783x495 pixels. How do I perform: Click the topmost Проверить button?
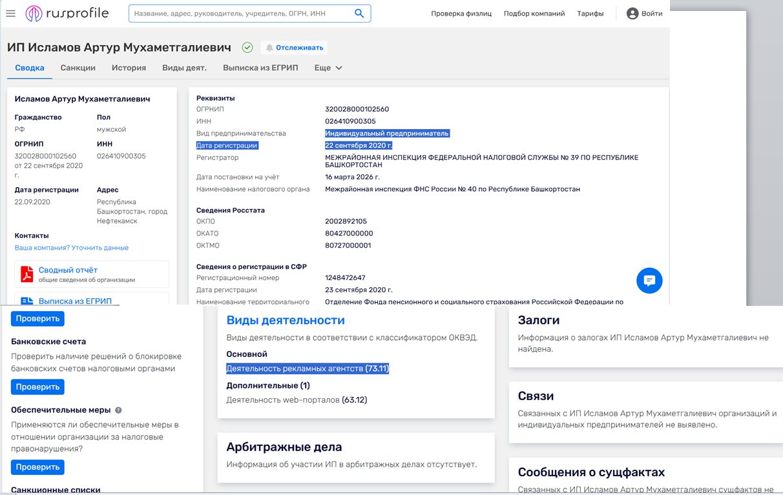37,318
